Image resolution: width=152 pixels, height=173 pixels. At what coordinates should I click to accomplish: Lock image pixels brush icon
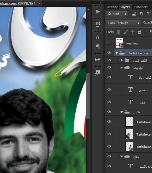pos(126,32)
